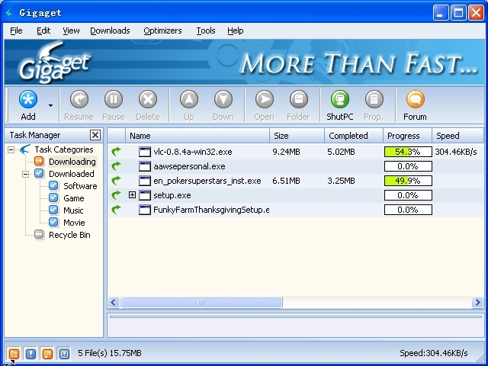The width and height of the screenshot is (488, 366).
Task: Open the Downloads menu
Action: [x=110, y=30]
